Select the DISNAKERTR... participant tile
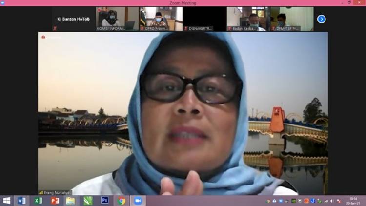Screen dimensions: 366x206 coord(204,19)
